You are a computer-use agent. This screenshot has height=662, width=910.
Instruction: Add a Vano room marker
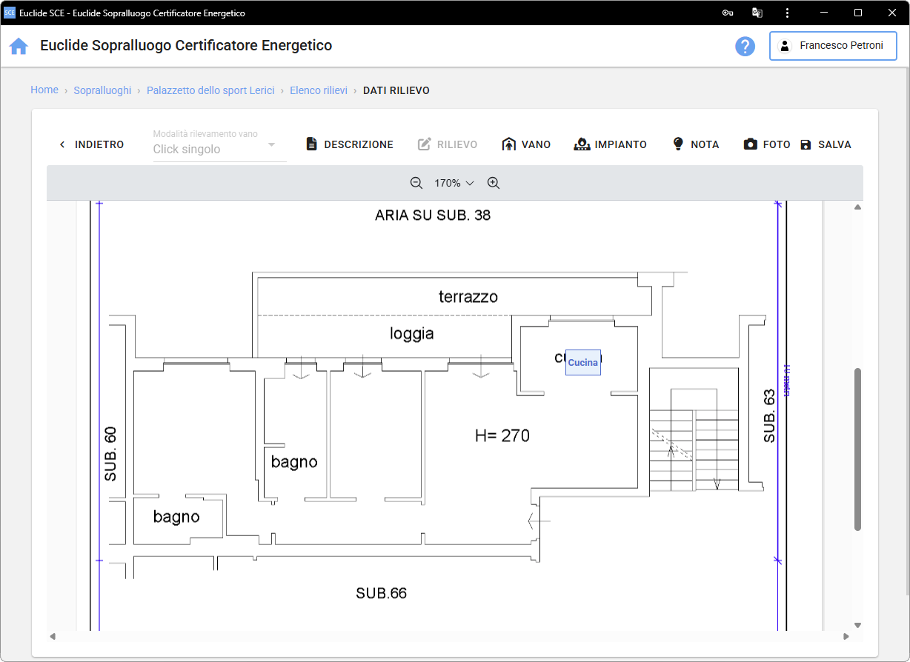(526, 144)
